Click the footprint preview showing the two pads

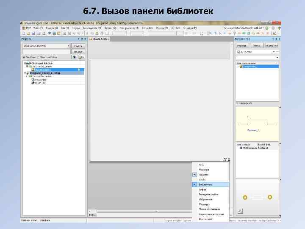(x=257, y=197)
